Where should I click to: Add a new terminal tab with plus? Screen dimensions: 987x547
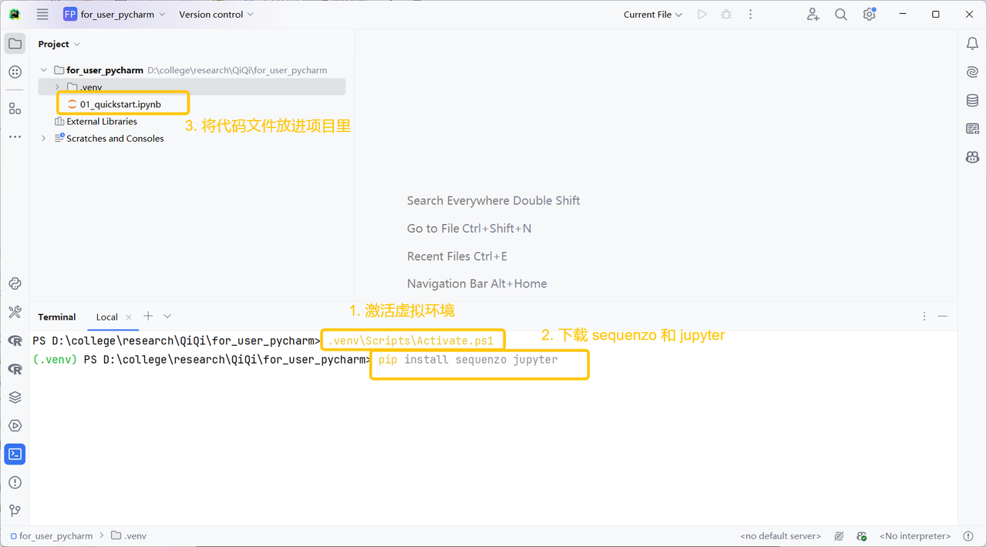(x=148, y=316)
